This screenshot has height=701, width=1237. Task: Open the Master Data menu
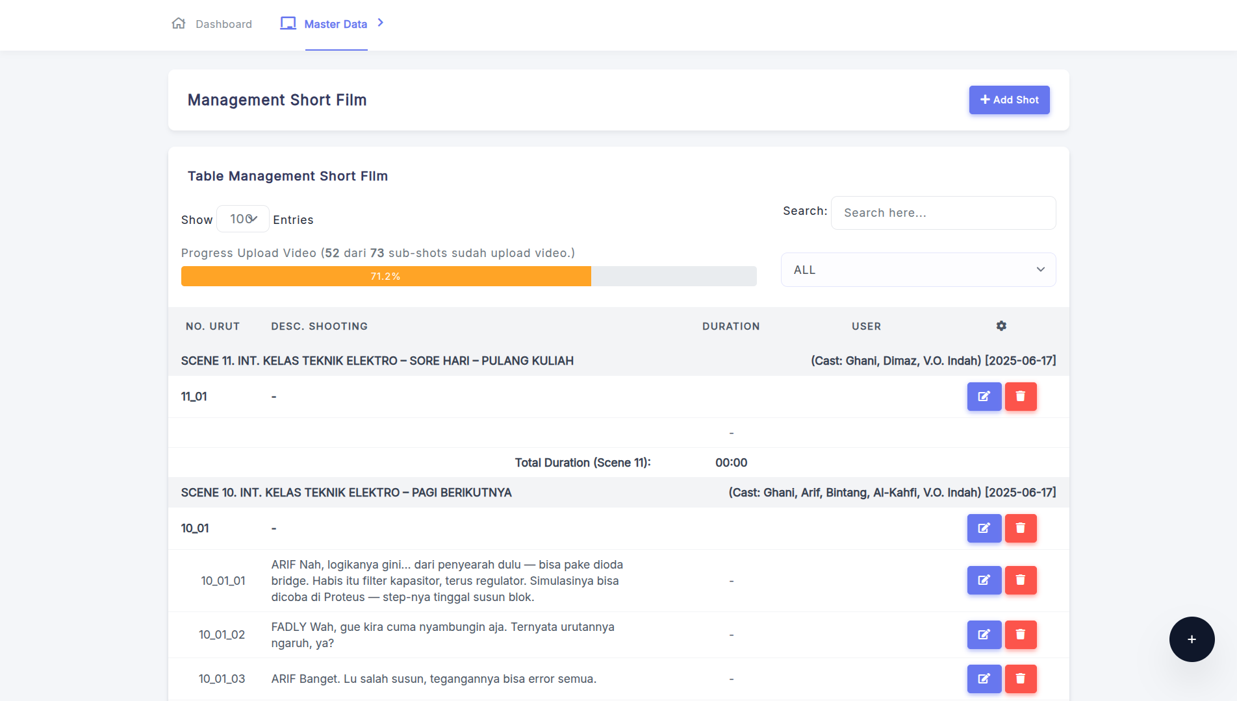[335, 24]
